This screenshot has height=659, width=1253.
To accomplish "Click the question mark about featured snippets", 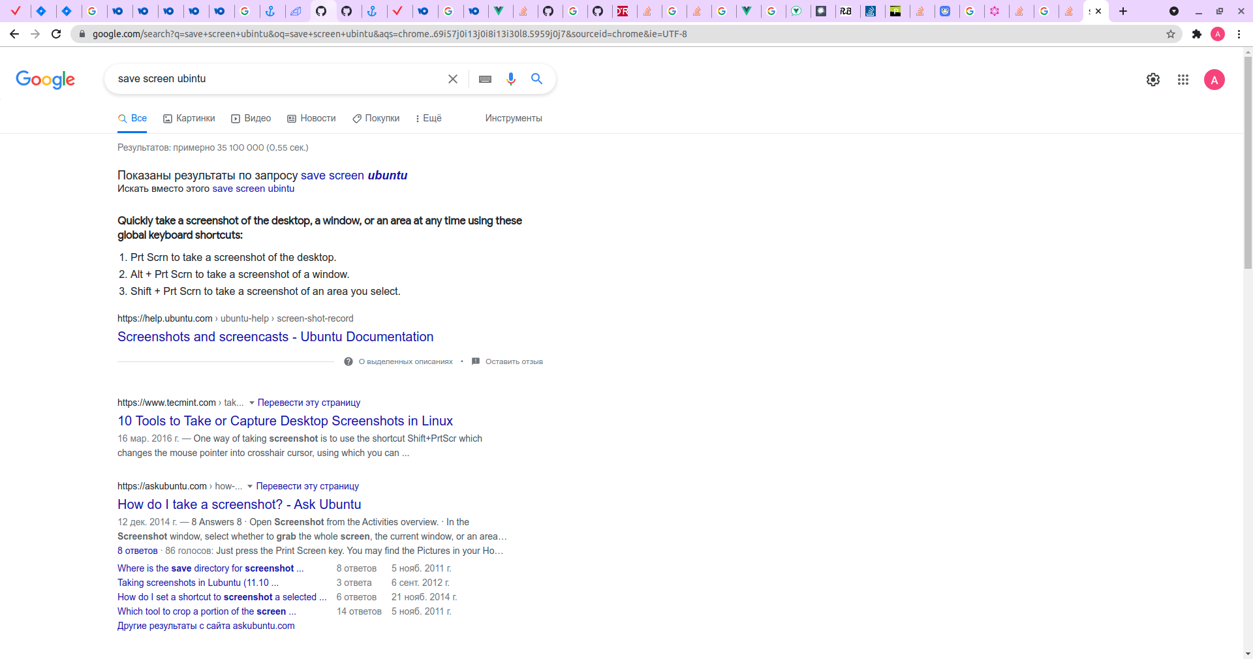I will [348, 361].
